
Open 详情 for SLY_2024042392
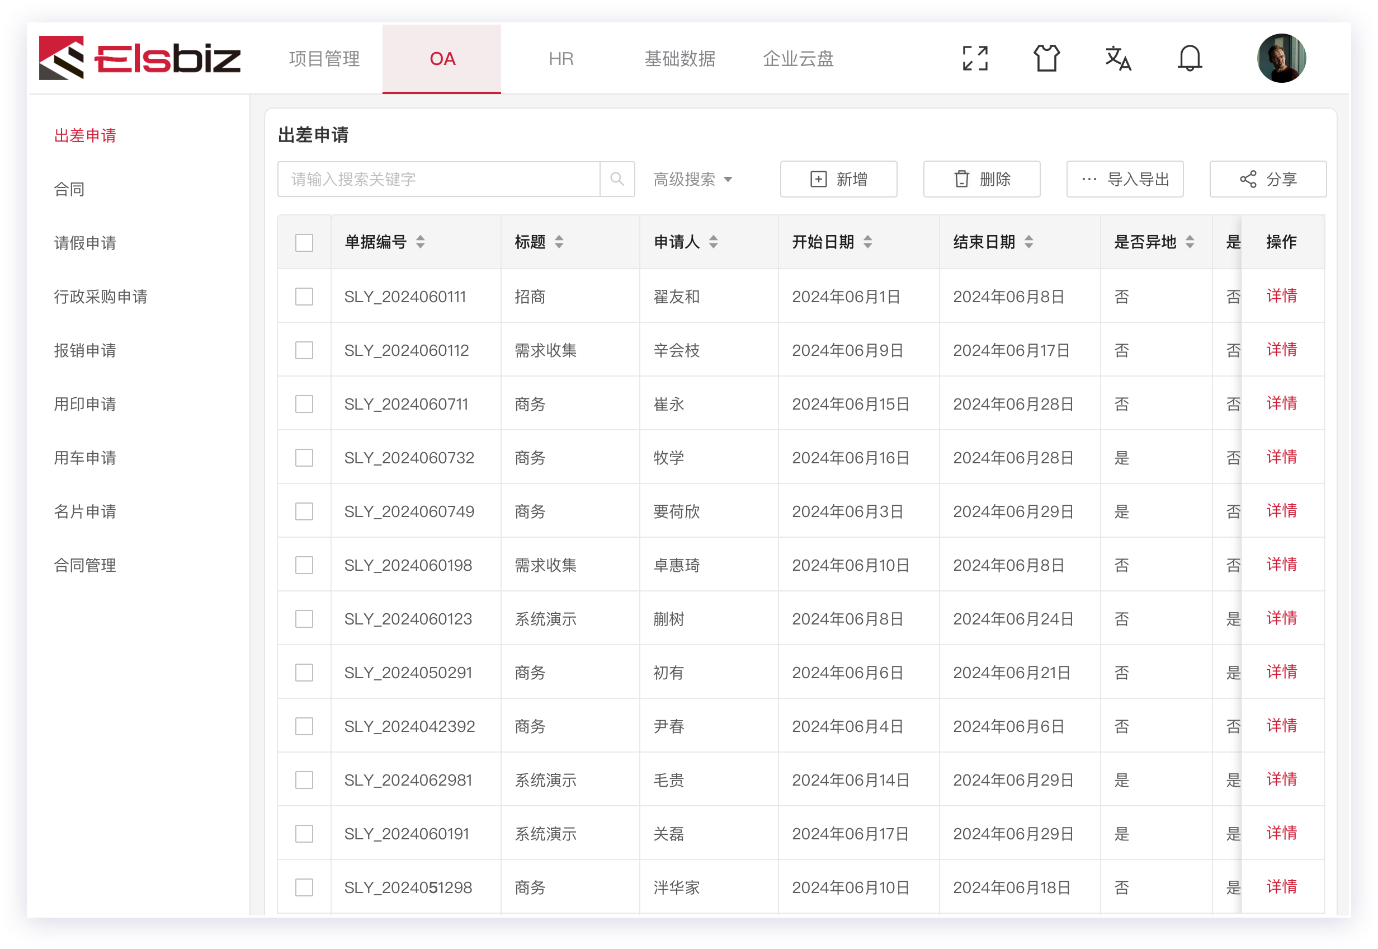click(x=1281, y=725)
